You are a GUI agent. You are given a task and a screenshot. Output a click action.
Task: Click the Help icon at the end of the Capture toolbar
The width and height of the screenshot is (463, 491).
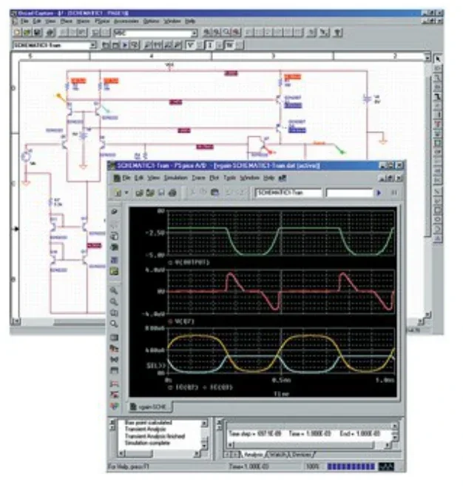coord(338,33)
